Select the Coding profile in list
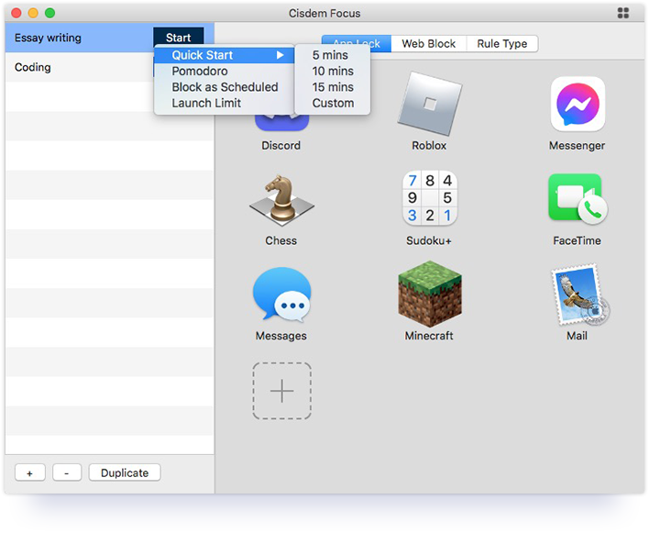The width and height of the screenshot is (649, 533). click(x=79, y=67)
